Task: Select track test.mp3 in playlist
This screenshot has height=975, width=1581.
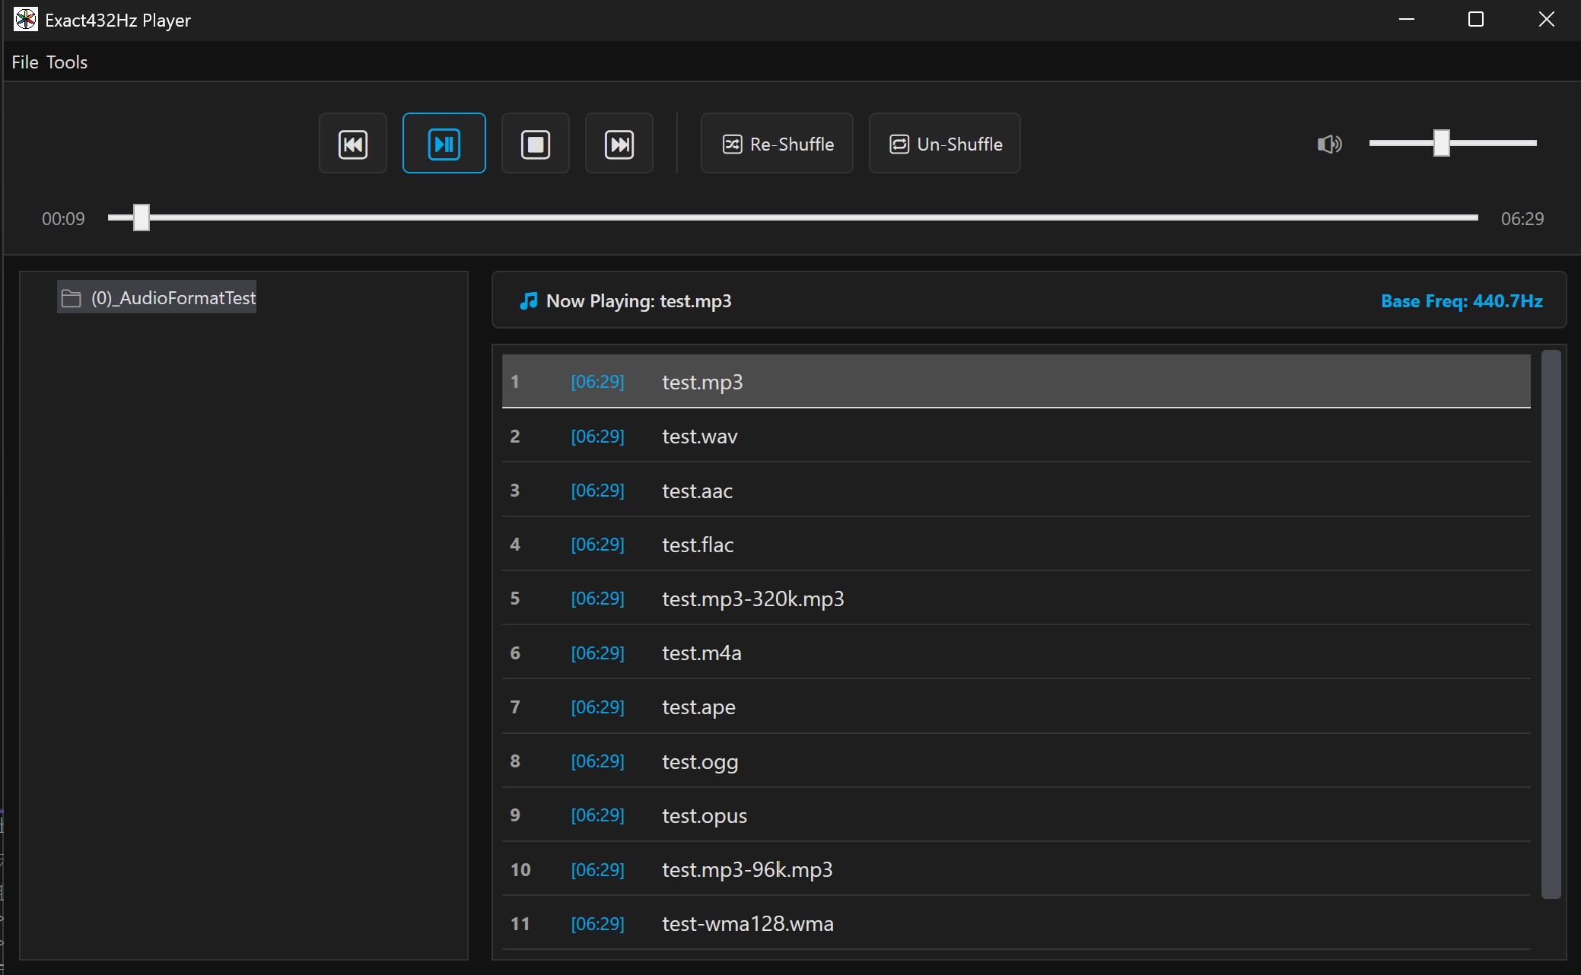Action: coord(1016,382)
